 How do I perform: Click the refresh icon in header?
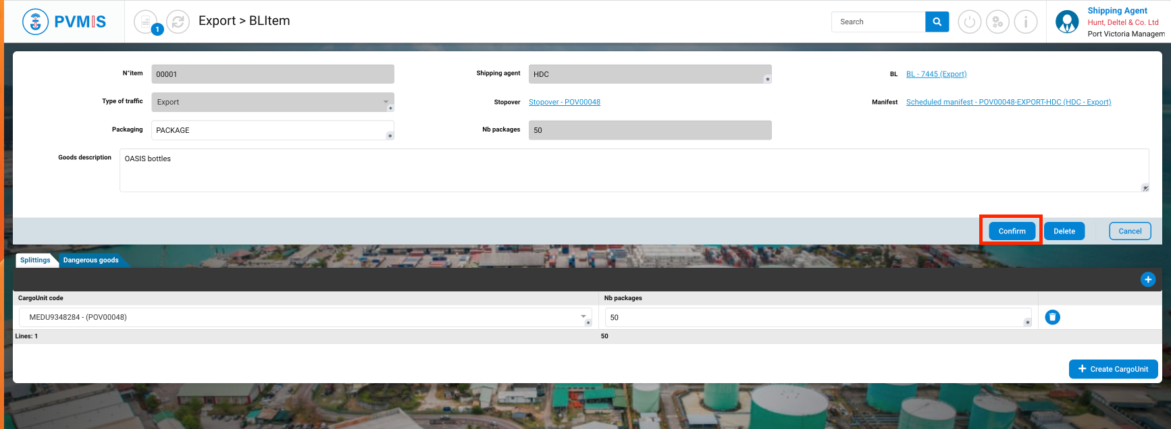click(178, 22)
